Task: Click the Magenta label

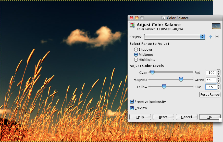Action: (140, 80)
